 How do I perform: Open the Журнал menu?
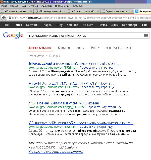(33, 6)
